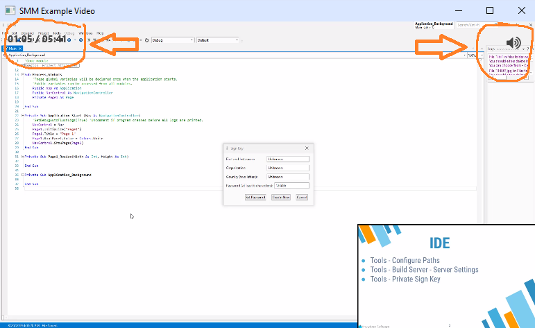The width and height of the screenshot is (535, 328).
Task: Click the Password input field
Action: [291, 185]
